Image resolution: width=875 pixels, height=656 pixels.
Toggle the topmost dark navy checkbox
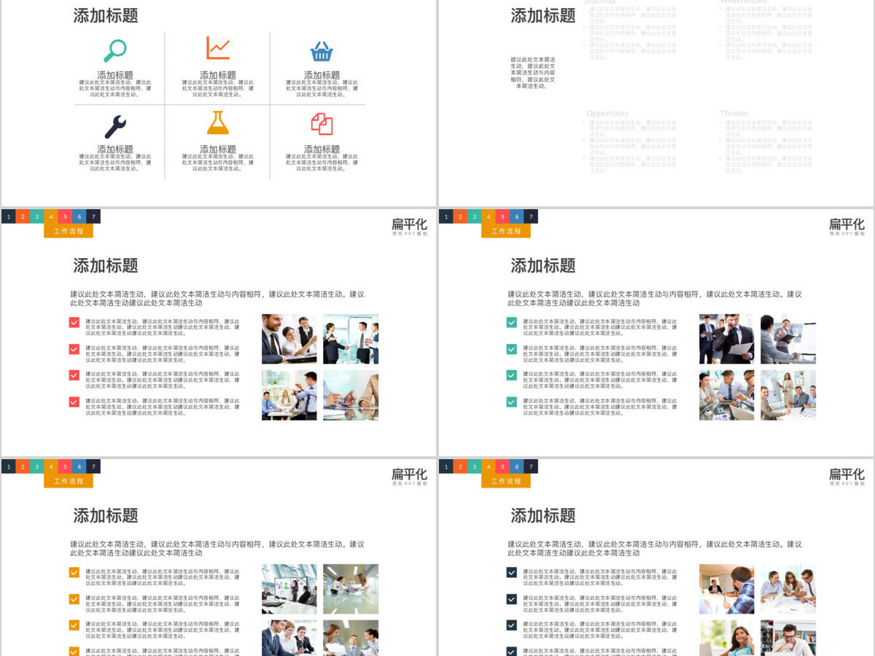(x=512, y=572)
